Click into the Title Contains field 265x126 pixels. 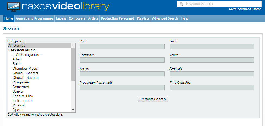tap(212, 88)
